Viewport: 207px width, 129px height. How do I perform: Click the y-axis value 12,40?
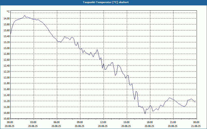point(7,66)
